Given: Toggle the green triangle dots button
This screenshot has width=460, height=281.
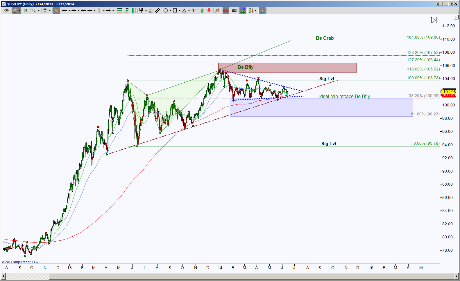Looking at the screenshot, I should [243, 10].
